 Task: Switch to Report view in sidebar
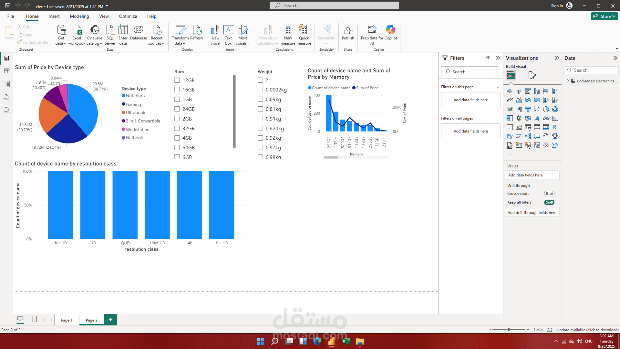tap(6, 58)
